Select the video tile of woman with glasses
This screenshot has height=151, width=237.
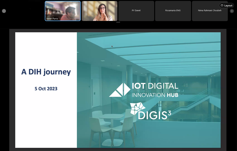point(100,11)
